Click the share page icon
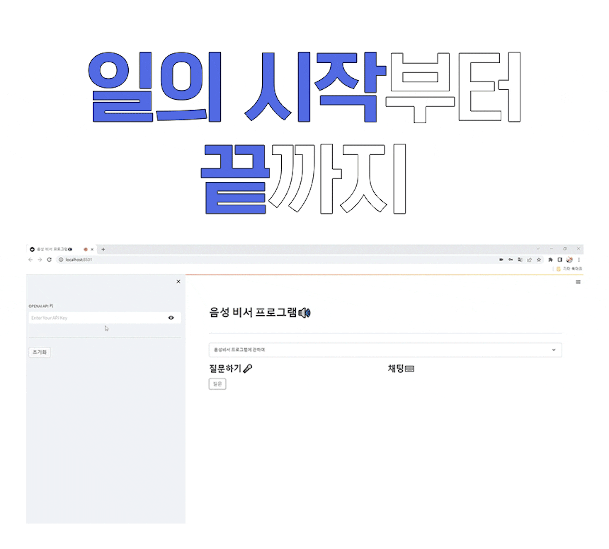This screenshot has height=549, width=609. tap(529, 260)
